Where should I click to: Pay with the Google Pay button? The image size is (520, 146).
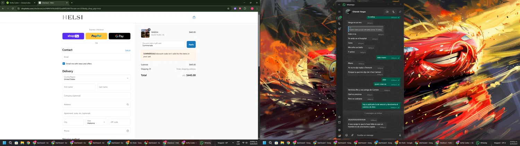[120, 36]
